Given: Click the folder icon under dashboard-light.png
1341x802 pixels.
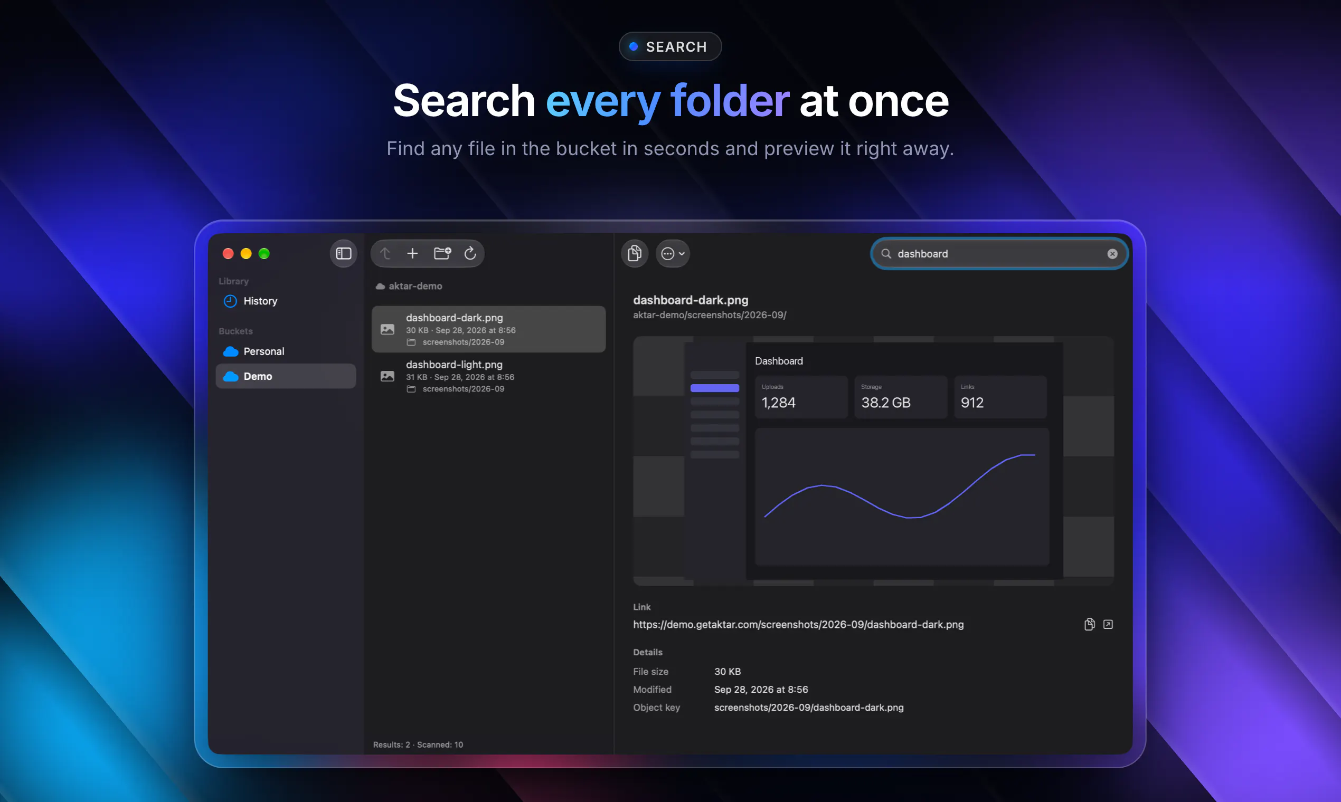Looking at the screenshot, I should pyautogui.click(x=411, y=389).
